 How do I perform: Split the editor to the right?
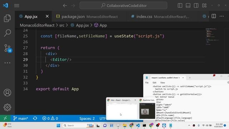(214, 16)
